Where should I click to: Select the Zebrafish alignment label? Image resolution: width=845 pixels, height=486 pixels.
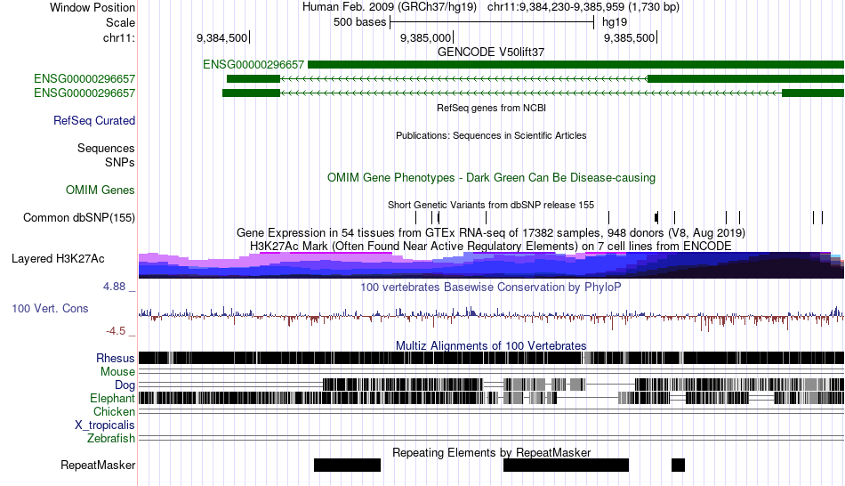(111, 438)
